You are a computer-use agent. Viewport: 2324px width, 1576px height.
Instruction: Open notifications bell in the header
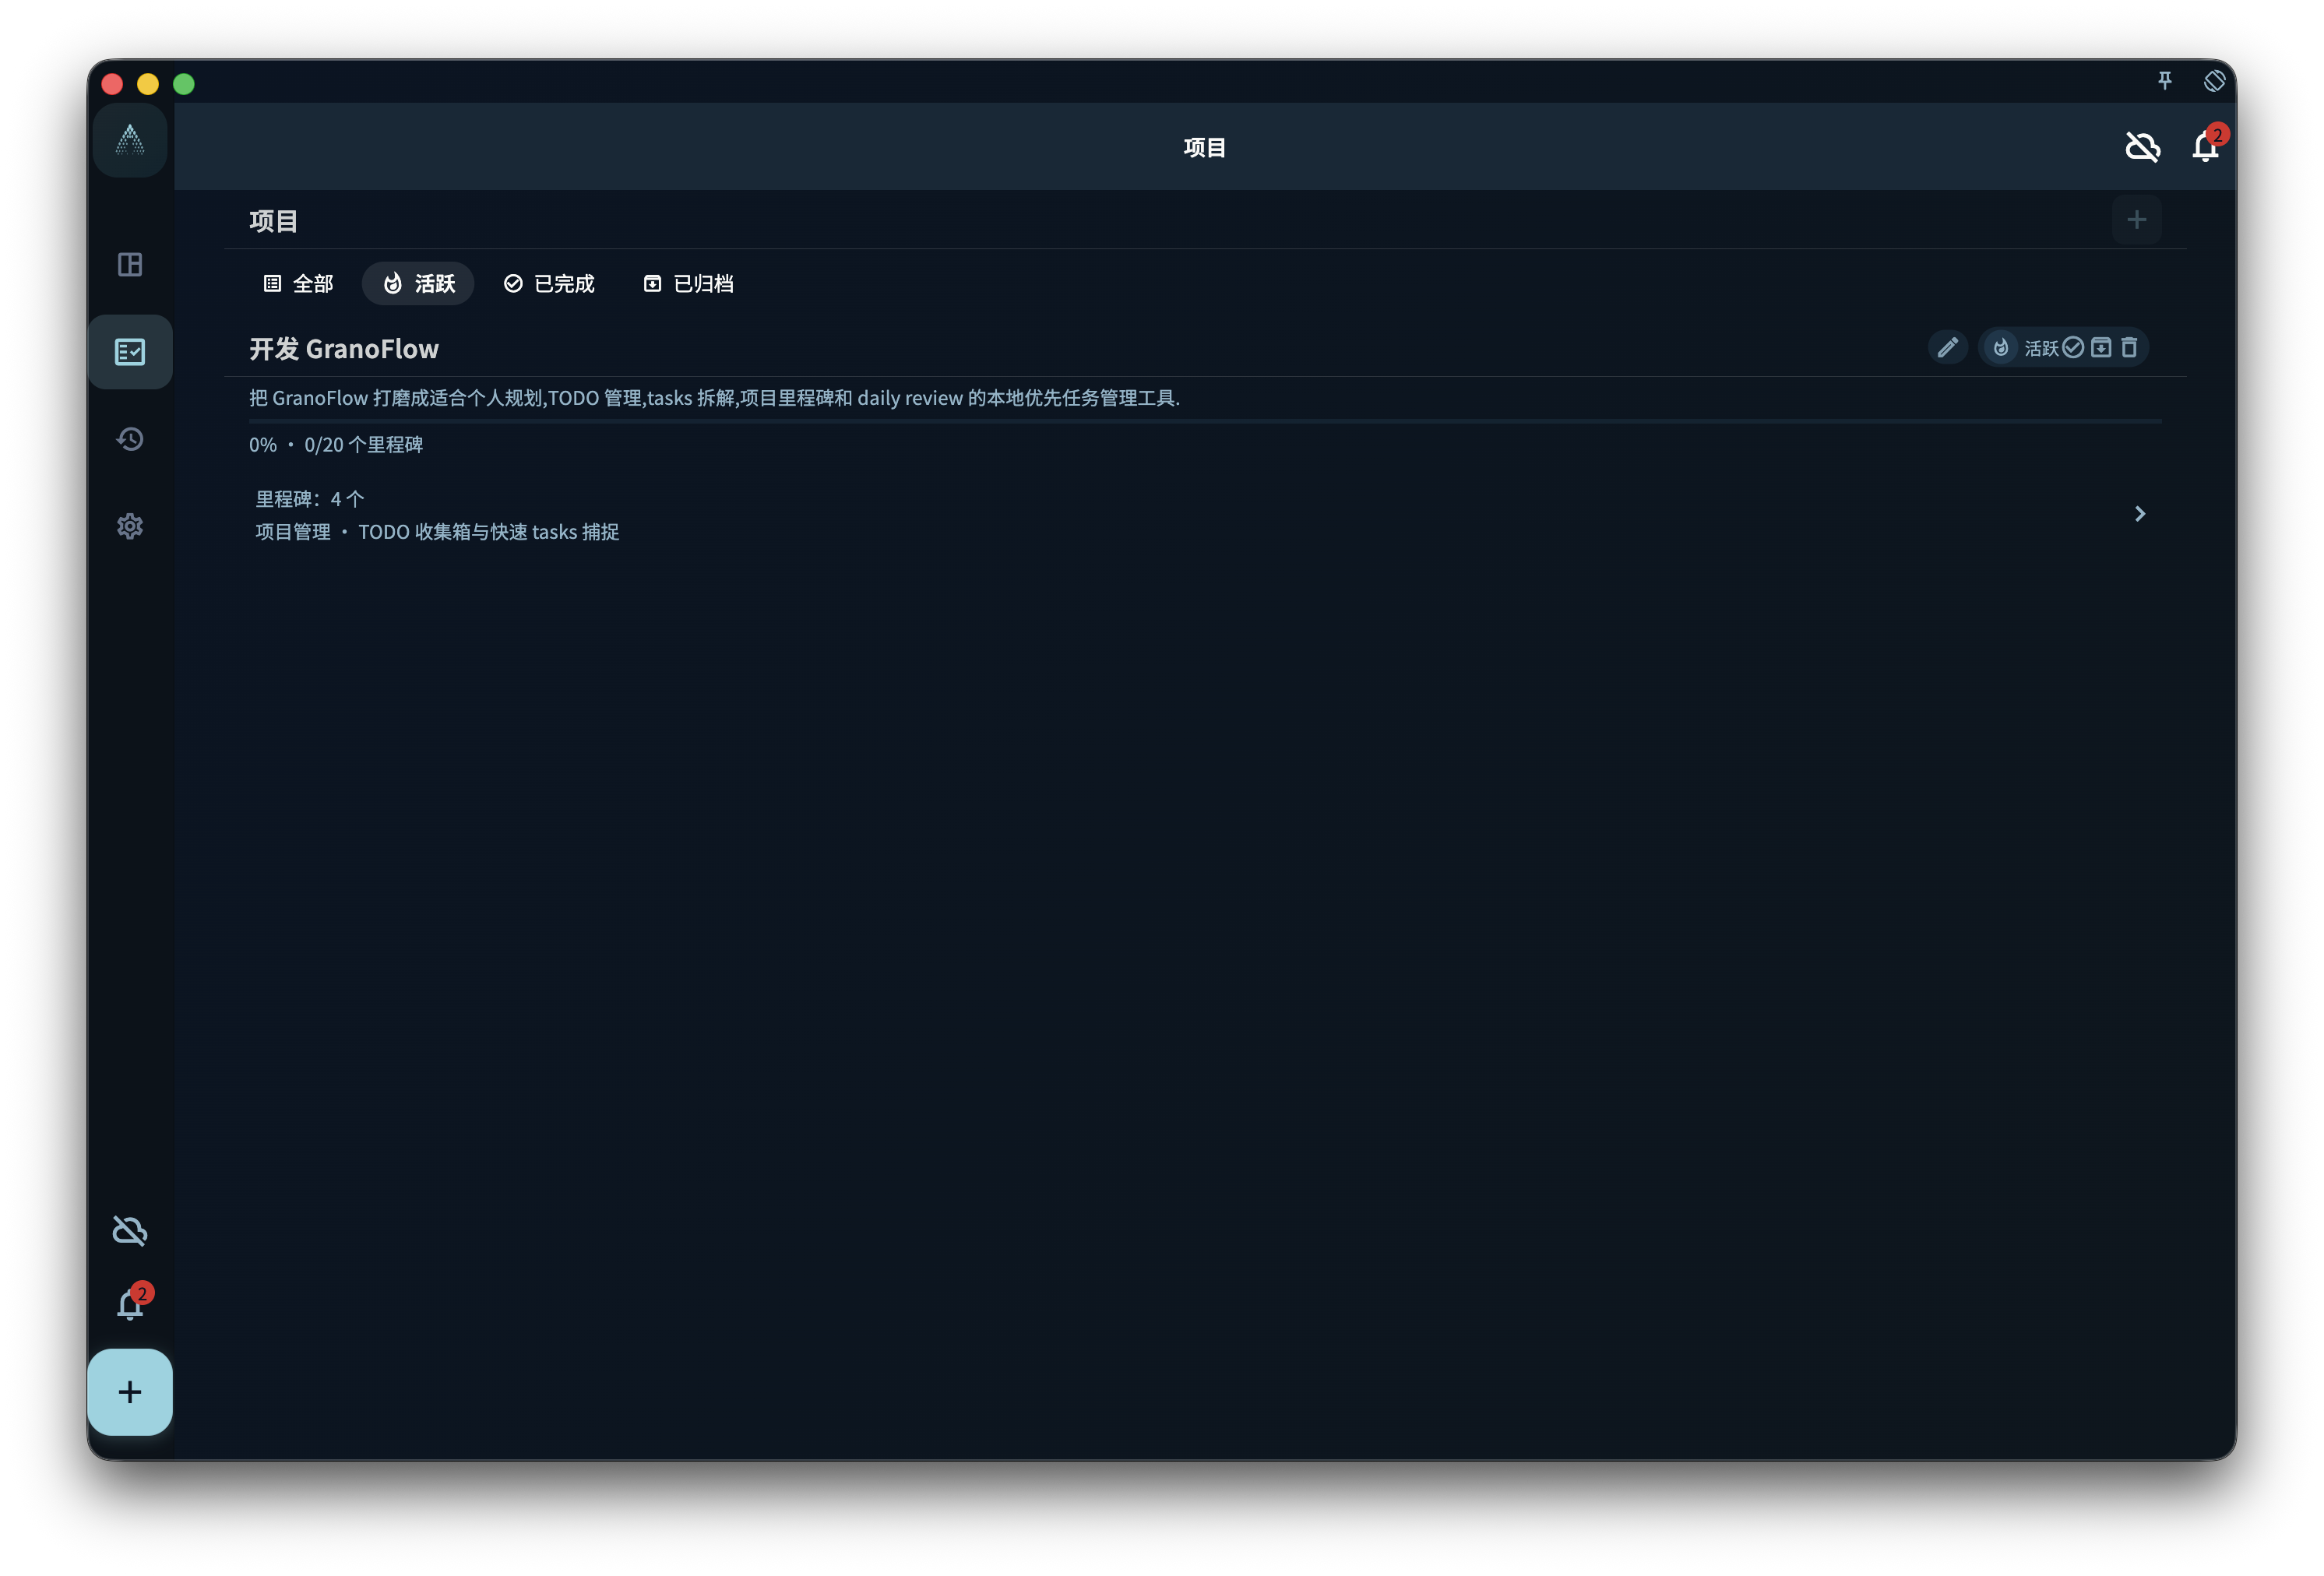pyautogui.click(x=2205, y=146)
